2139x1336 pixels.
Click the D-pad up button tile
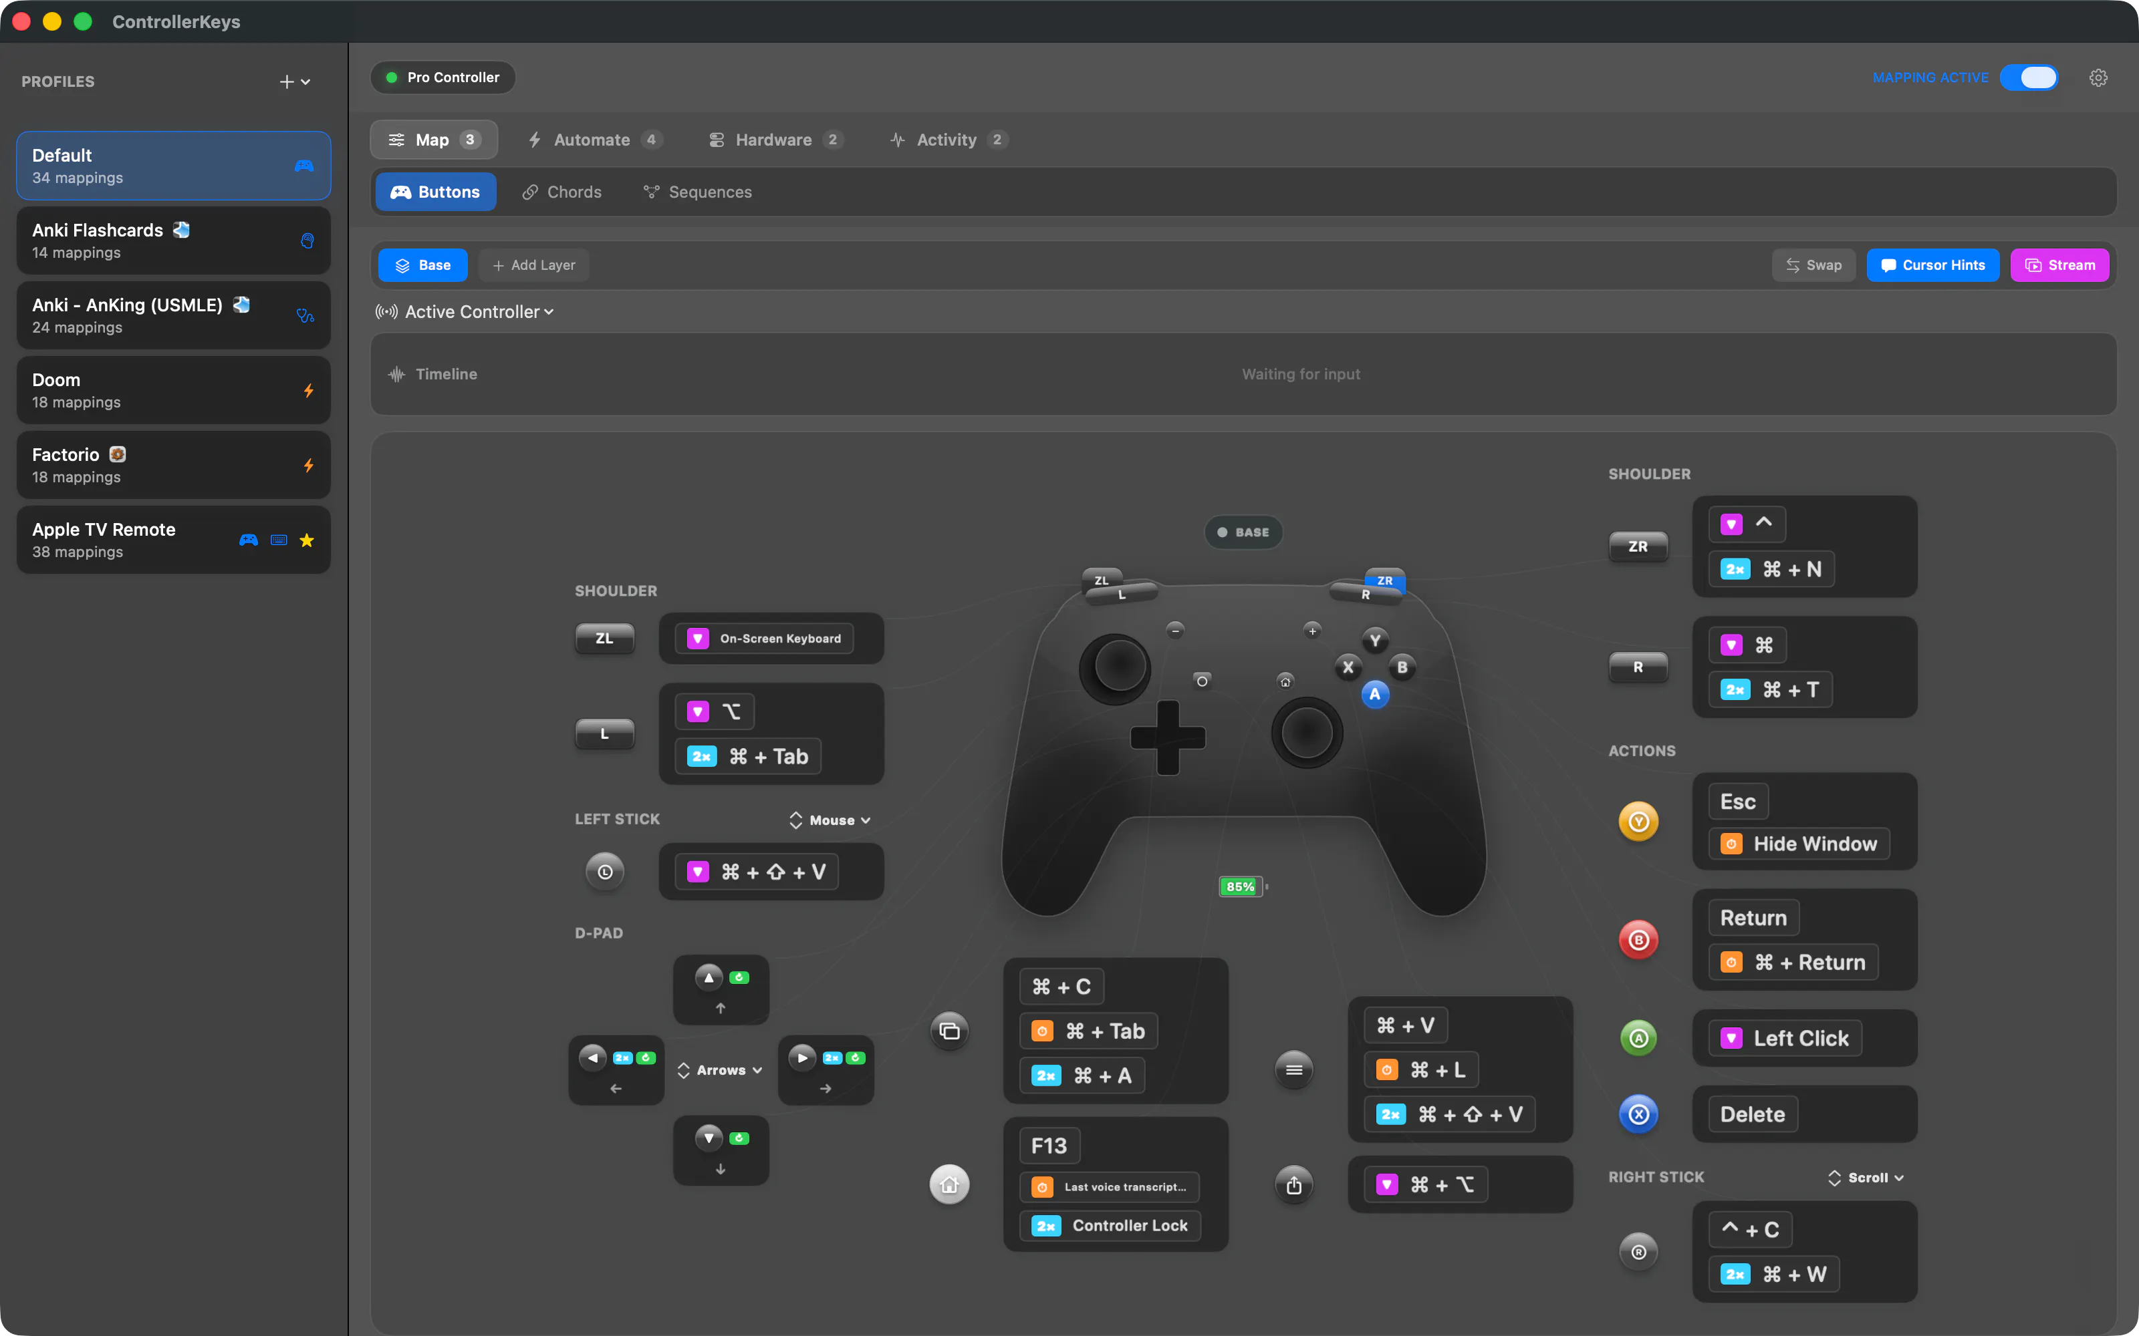721,989
